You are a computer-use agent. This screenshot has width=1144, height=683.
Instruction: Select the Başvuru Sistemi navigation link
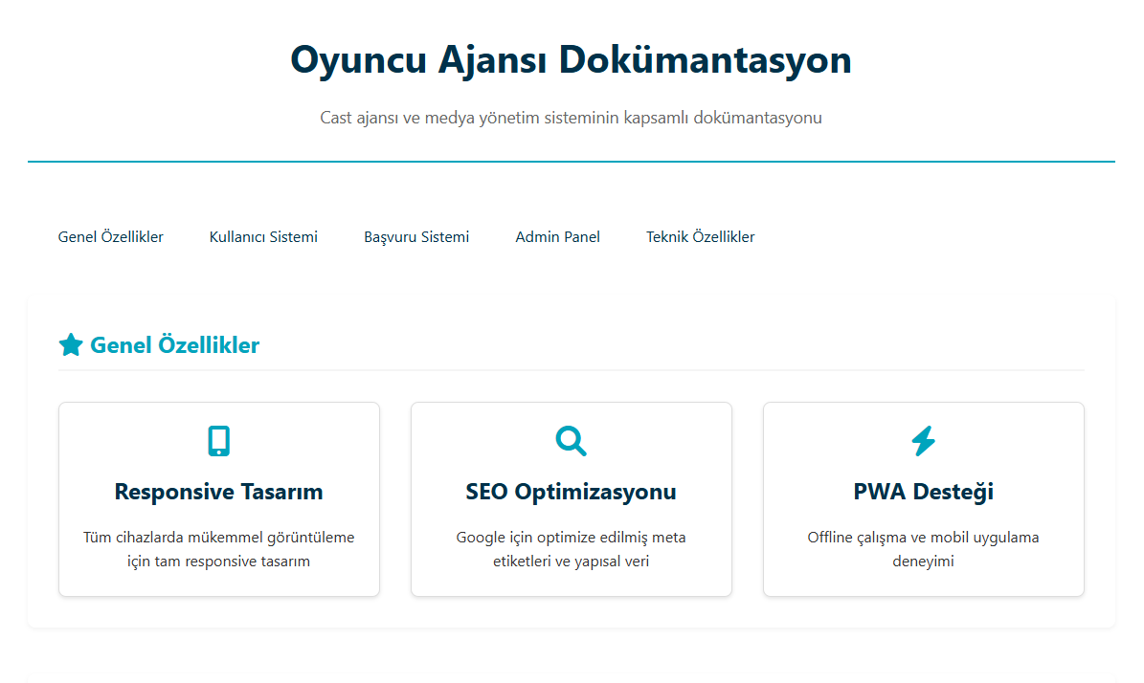click(x=416, y=237)
